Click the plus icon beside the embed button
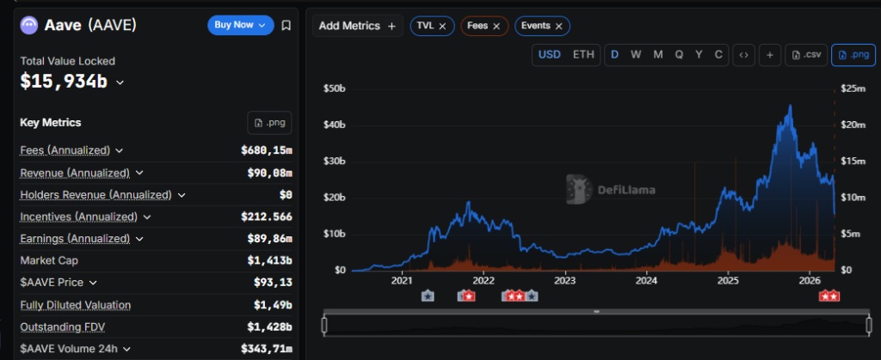This screenshot has height=360, width=881. (x=769, y=55)
